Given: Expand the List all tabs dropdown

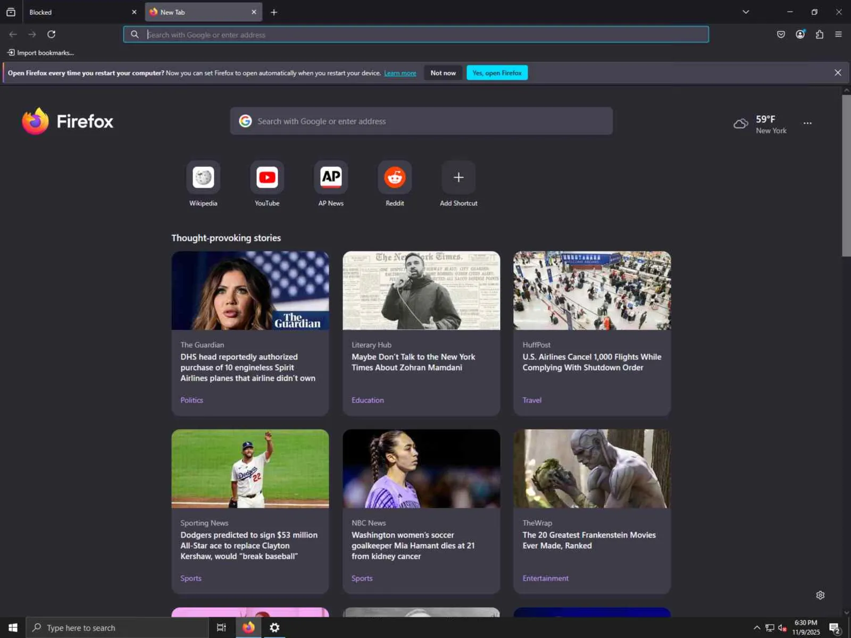Looking at the screenshot, I should pos(746,12).
